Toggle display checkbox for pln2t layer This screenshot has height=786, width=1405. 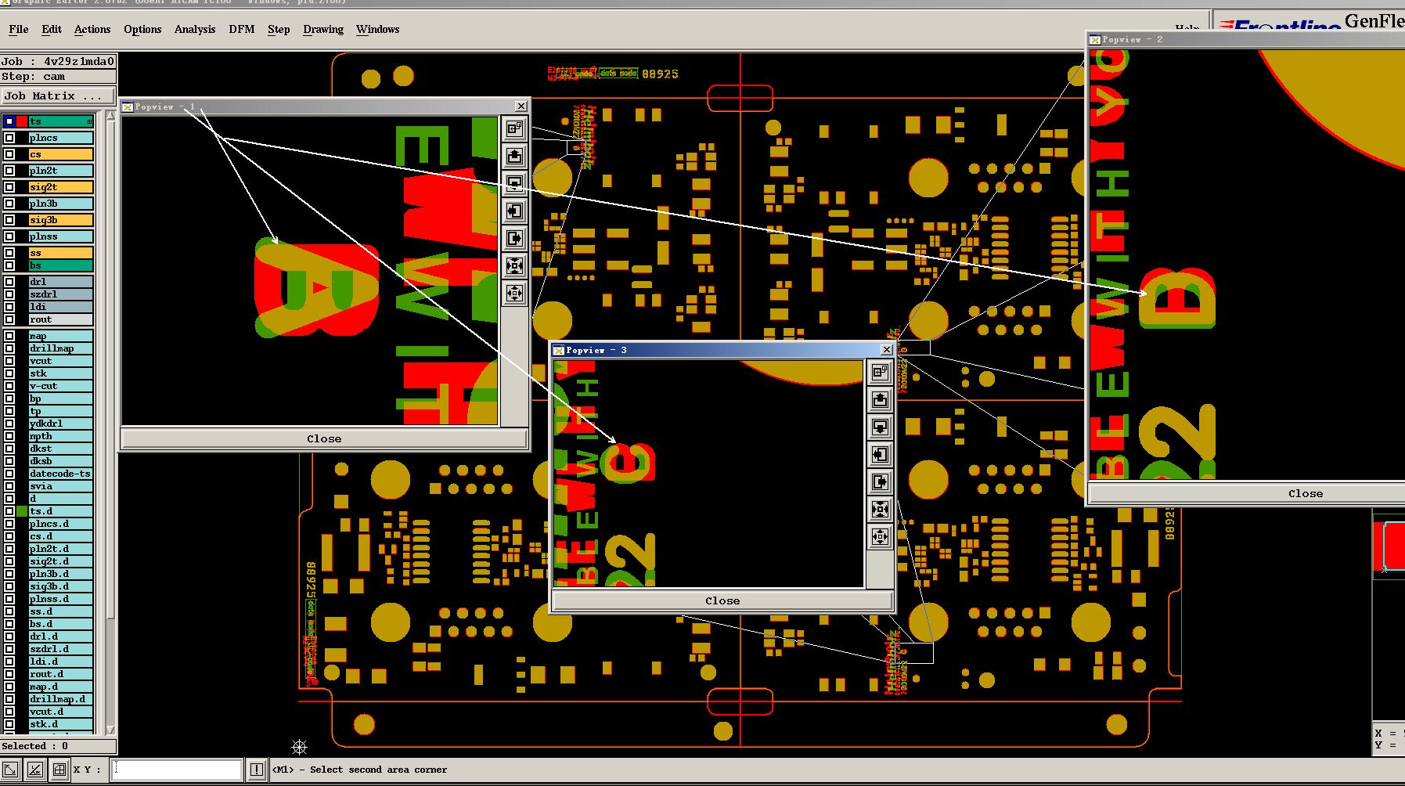(x=9, y=171)
